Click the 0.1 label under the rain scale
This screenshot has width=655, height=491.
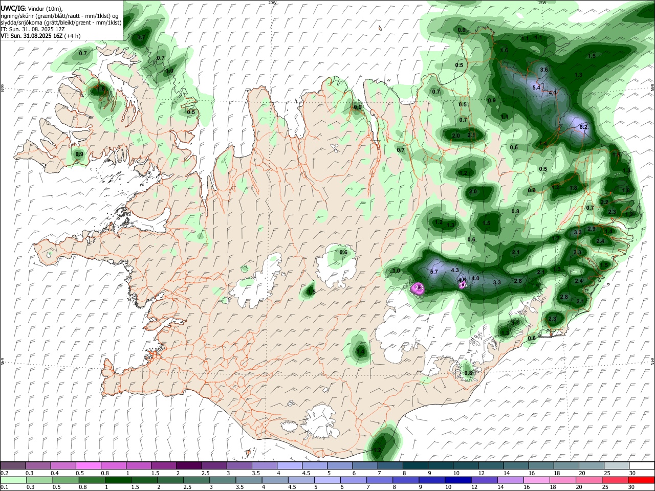coord(5,488)
